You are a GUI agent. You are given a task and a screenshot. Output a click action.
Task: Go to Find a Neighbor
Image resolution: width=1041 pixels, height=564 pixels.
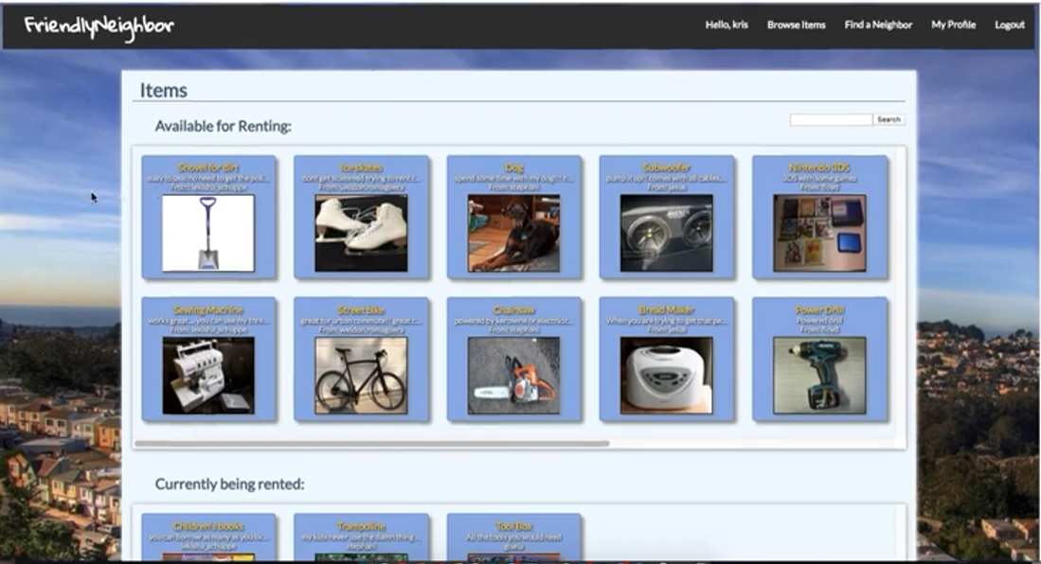[x=878, y=26]
